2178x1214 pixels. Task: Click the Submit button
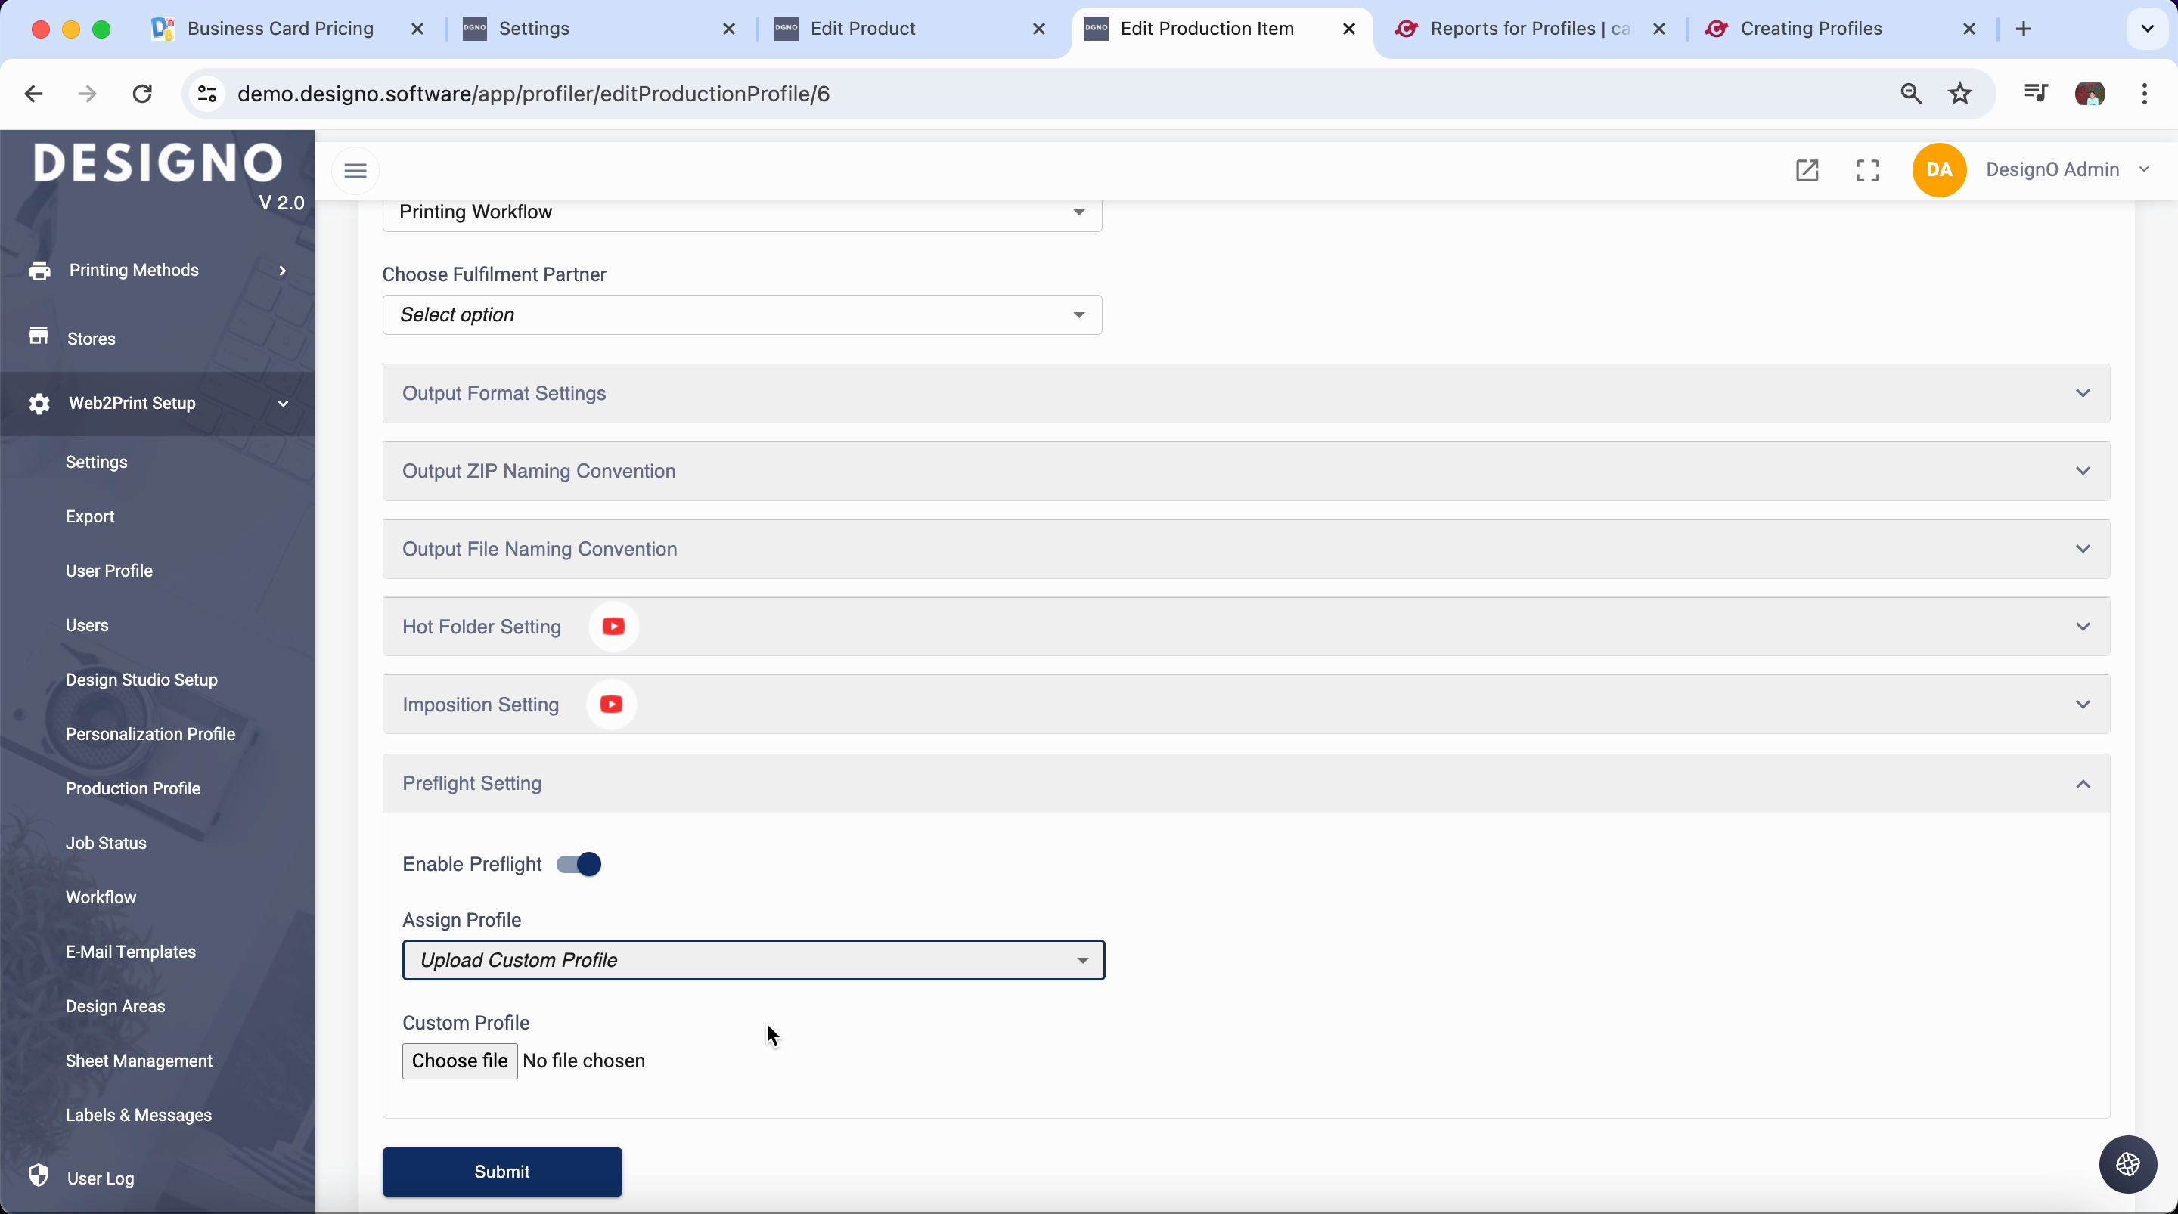coord(501,1172)
